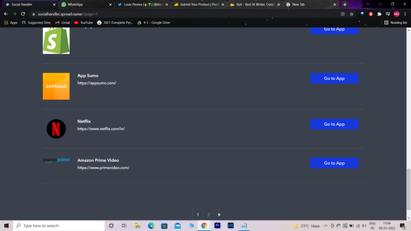Go back in browser history
Screen dimensions: 411x231
(x=6, y=14)
